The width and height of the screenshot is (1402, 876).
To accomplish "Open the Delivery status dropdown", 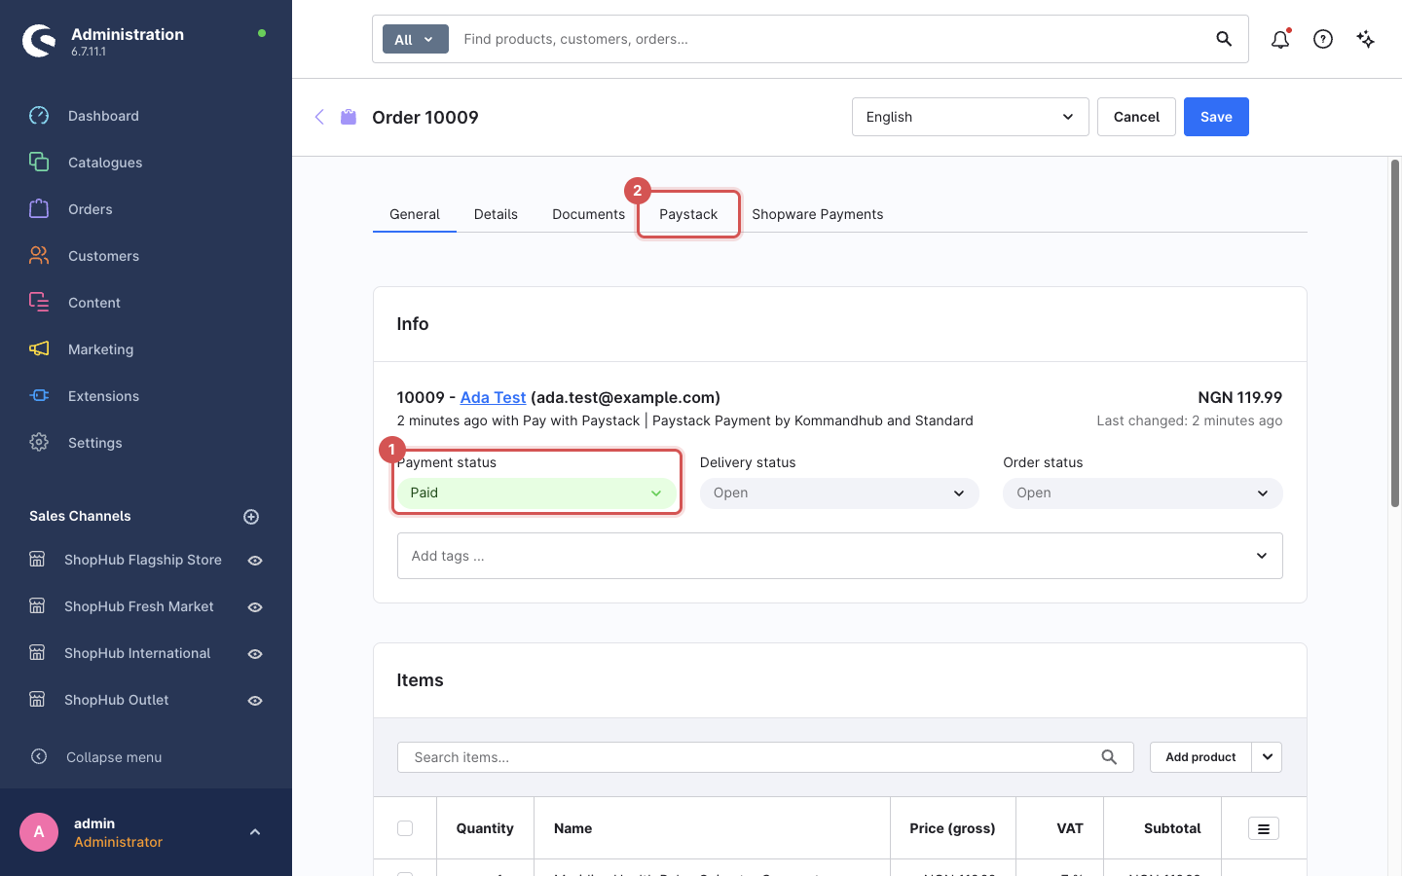I will [x=839, y=493].
